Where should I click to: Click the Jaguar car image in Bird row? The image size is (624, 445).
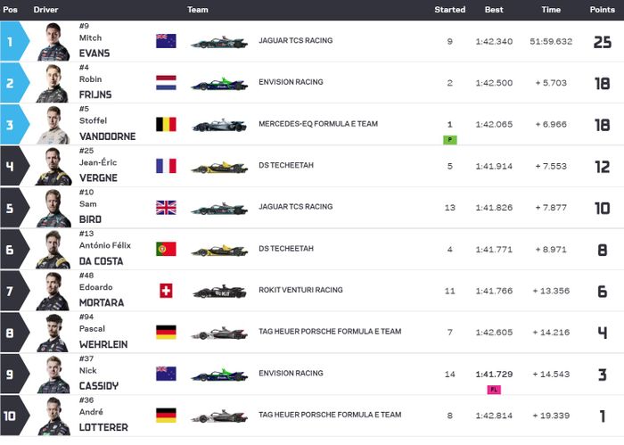coord(219,209)
